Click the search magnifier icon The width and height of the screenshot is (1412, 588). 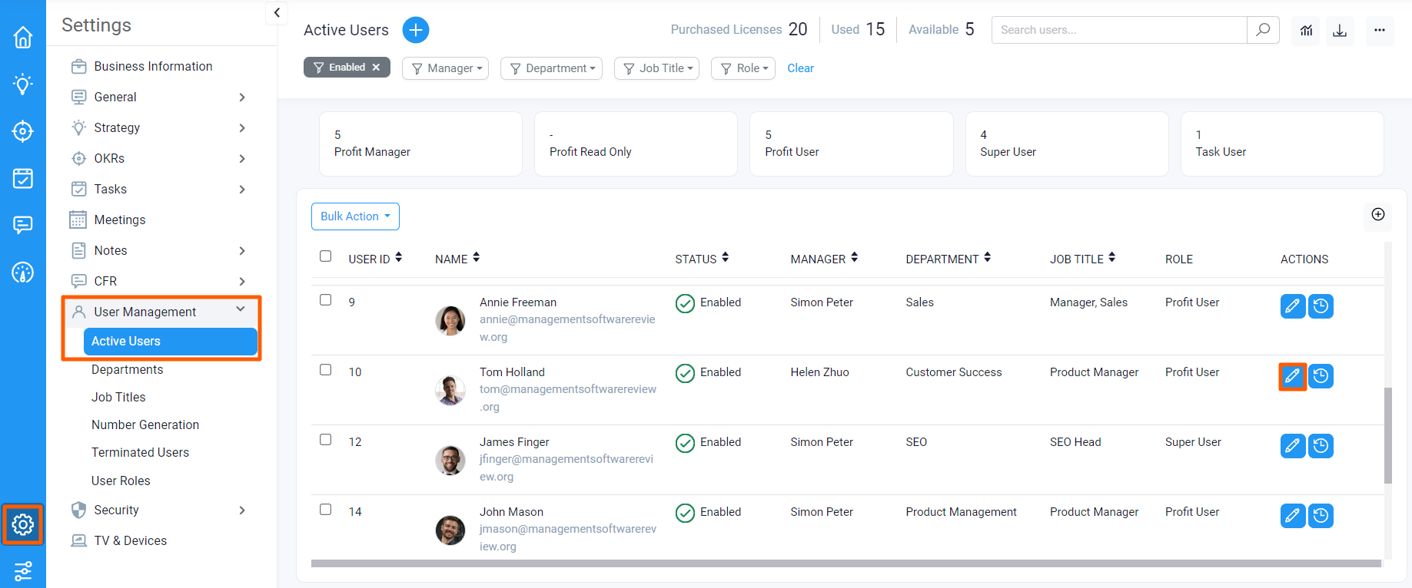1263,30
